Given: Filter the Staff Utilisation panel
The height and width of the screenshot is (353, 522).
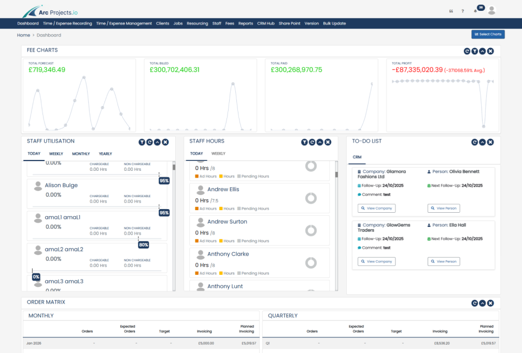Looking at the screenshot, I should [142, 142].
